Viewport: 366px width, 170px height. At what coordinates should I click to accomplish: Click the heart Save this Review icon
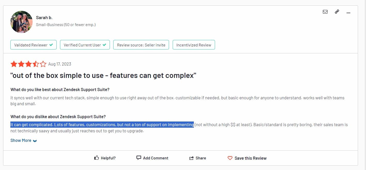pyautogui.click(x=230, y=158)
